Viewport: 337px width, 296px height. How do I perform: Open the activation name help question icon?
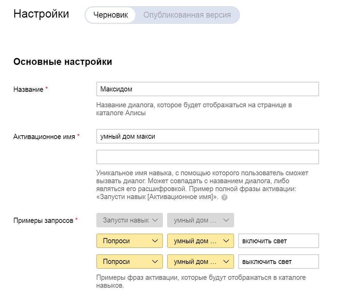click(224, 197)
